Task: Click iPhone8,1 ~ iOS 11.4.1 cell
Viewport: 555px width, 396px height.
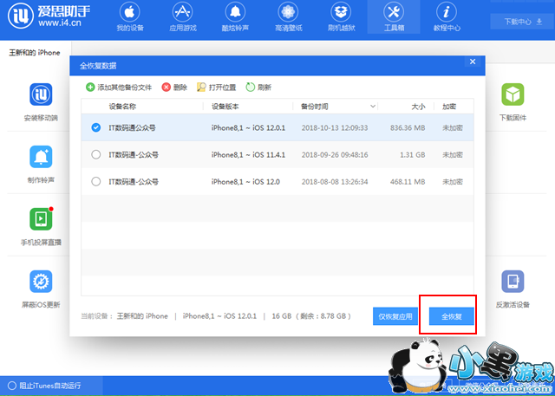Action: point(248,155)
